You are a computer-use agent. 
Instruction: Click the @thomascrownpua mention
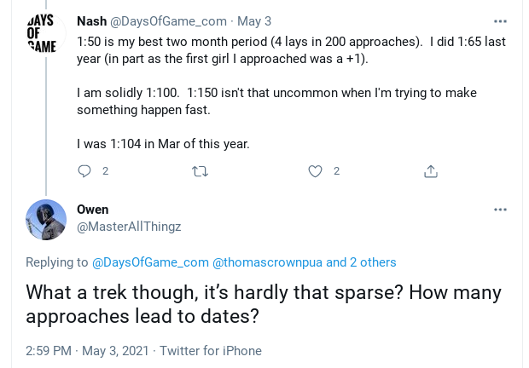pos(267,262)
